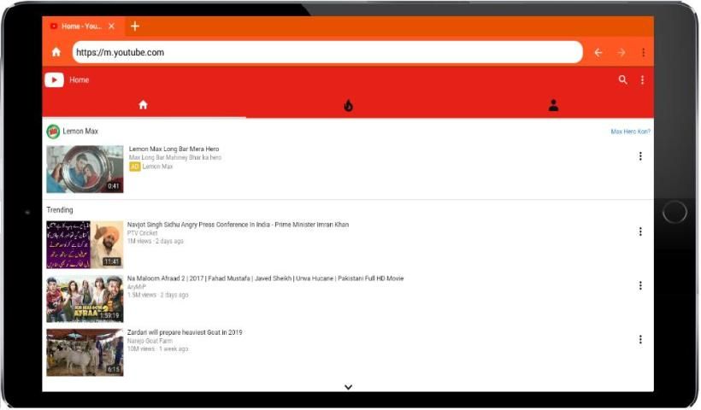Screen dimensions: 701x410
Task: Expand more videos with the bottom chevron
Action: tap(348, 387)
